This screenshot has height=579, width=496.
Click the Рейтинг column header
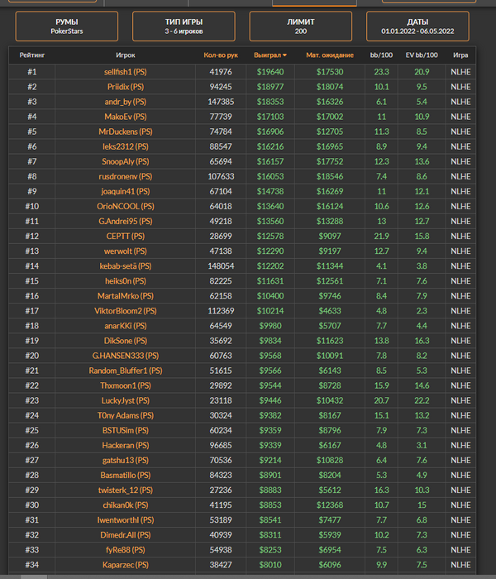click(32, 55)
